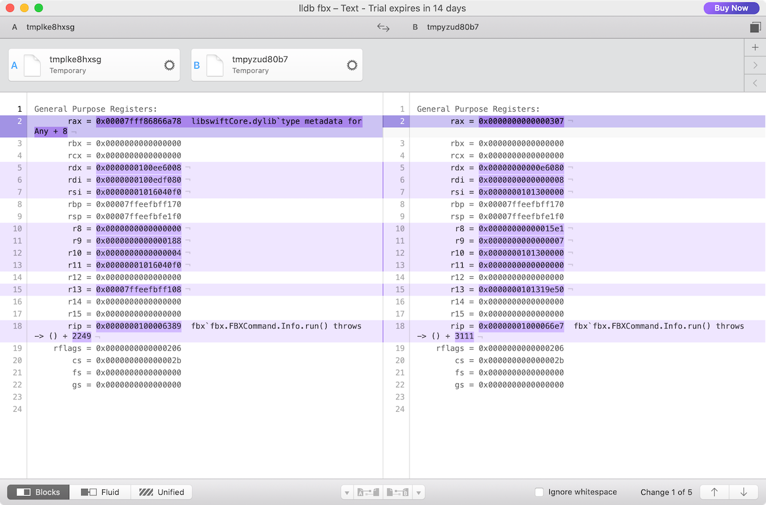Click the right chevron in file shelf
Image resolution: width=766 pixels, height=505 pixels.
click(755, 65)
